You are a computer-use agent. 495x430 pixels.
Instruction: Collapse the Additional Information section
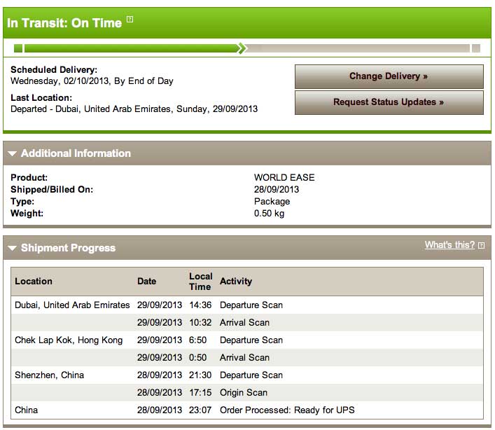click(13, 154)
